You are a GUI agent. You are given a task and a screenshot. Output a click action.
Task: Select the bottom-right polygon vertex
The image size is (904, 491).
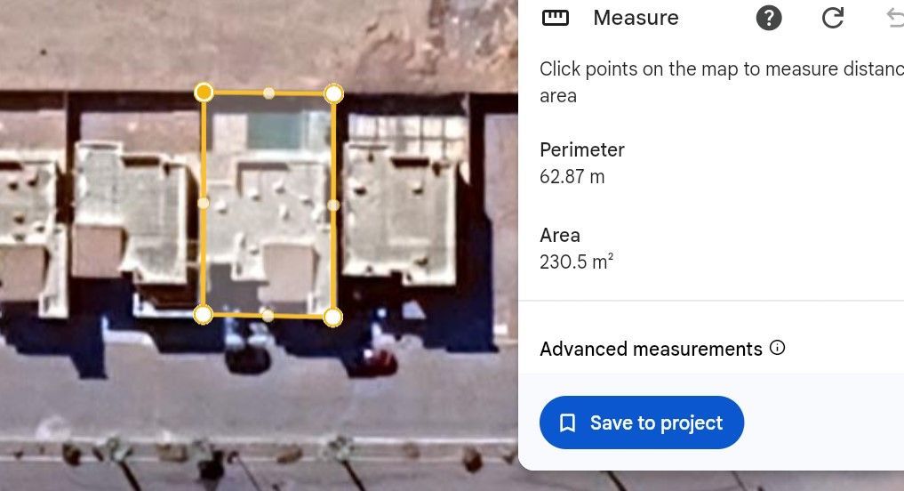click(x=332, y=317)
